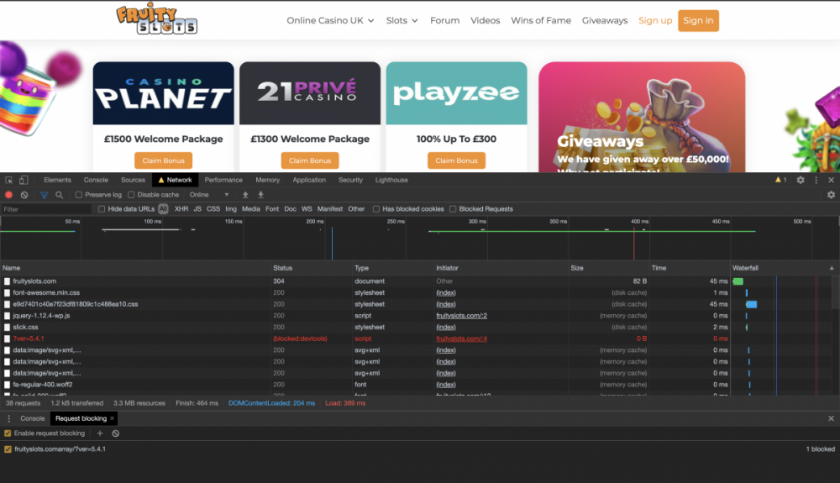
Task: Open the Giveaways promo banner
Action: (x=642, y=118)
